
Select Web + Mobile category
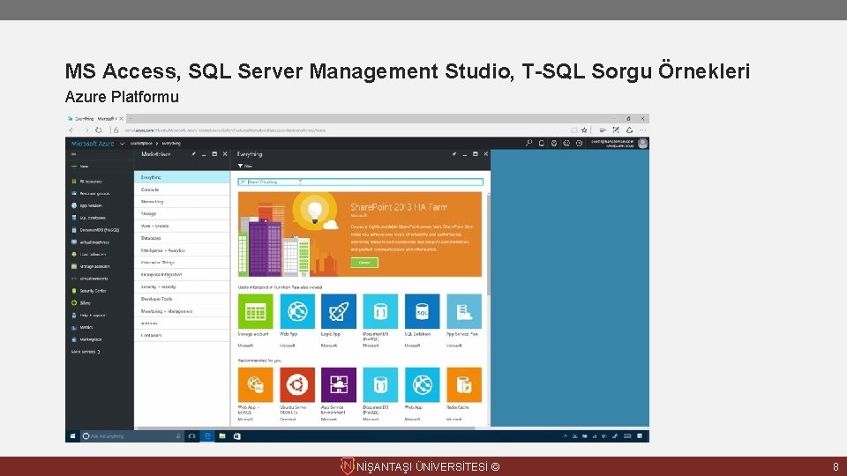[182, 226]
